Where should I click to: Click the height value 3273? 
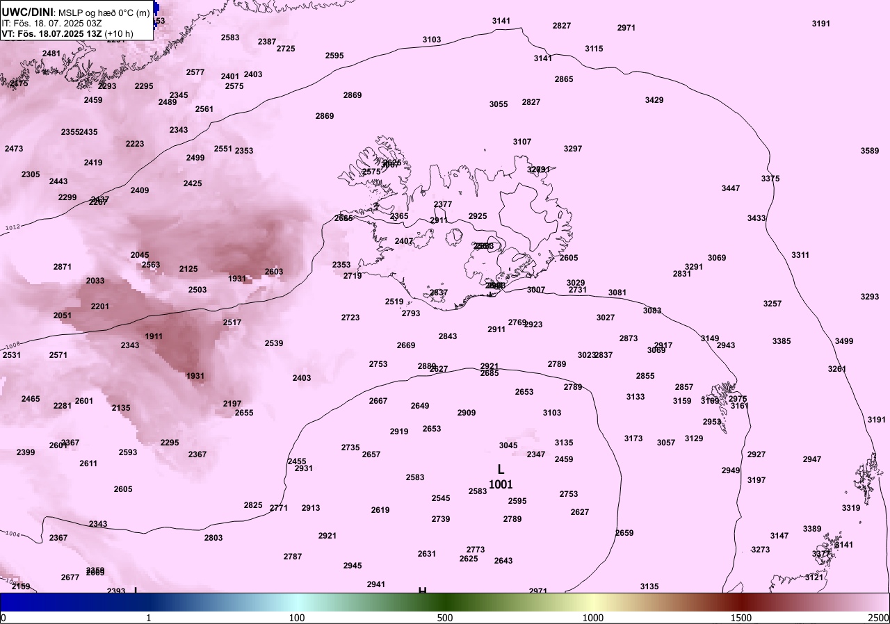(761, 550)
